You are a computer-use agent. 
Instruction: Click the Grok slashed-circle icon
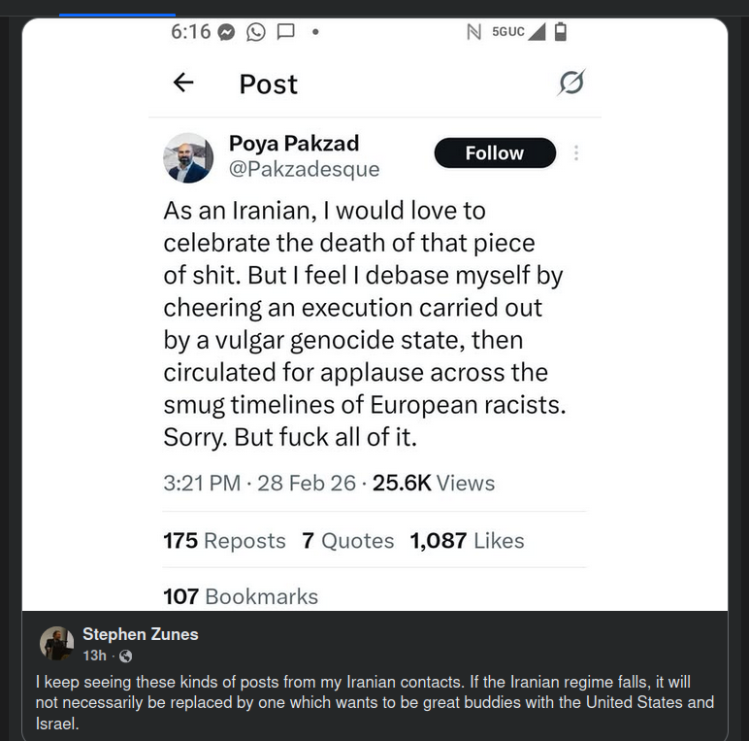pyautogui.click(x=570, y=84)
